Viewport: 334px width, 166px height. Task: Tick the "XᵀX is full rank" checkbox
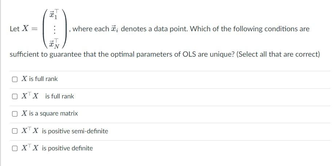(14, 96)
